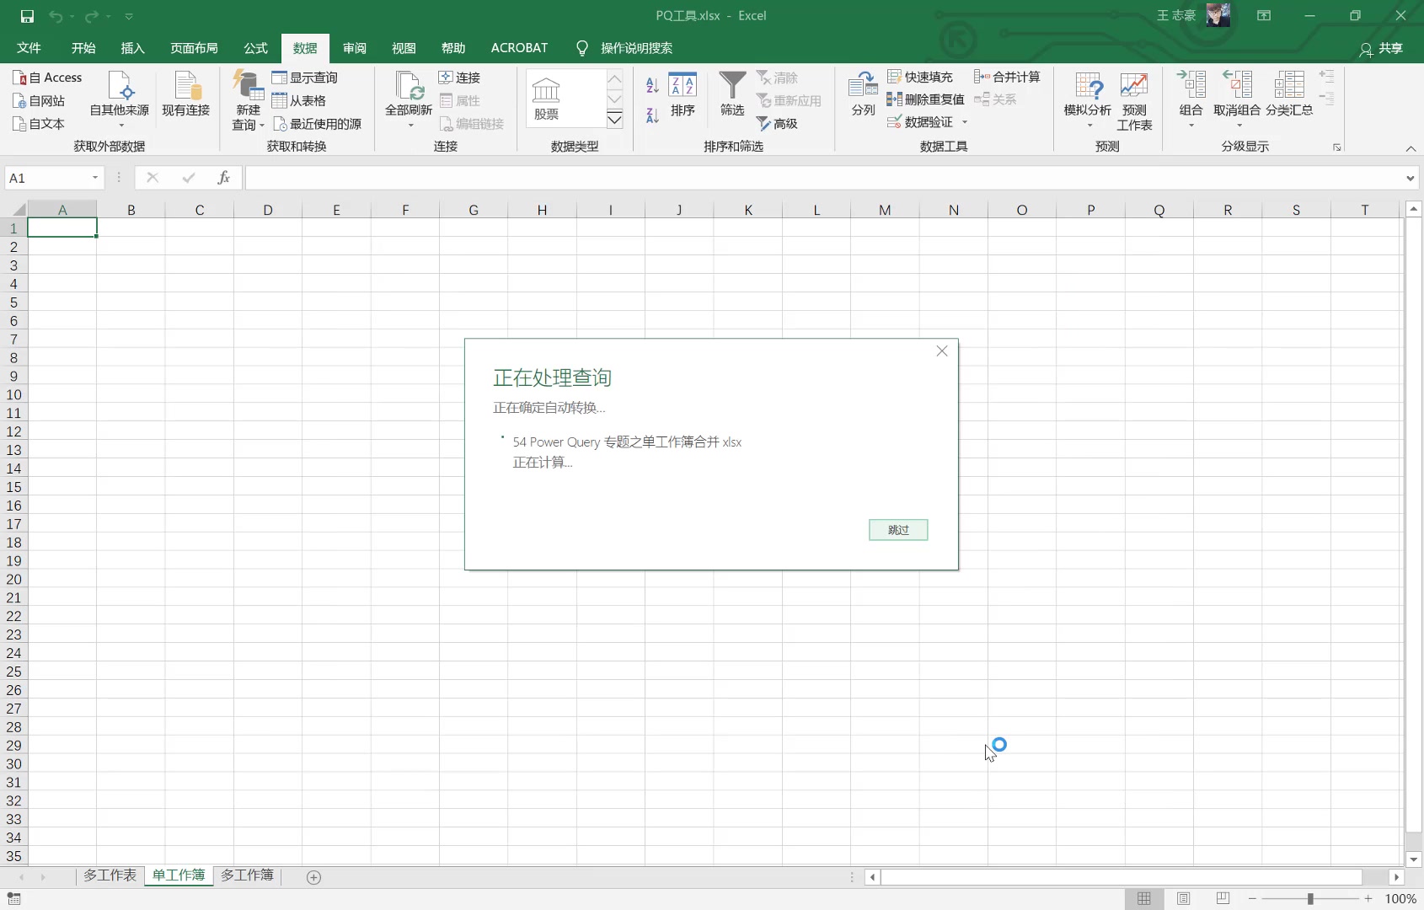Viewport: 1424px width, 910px height.
Task: Click the 添加工作表 (New Sheet) plus
Action: (x=313, y=877)
